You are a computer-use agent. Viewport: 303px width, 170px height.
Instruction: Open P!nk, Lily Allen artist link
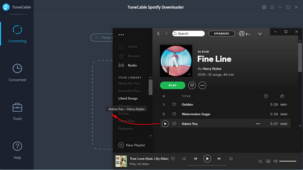(139, 164)
